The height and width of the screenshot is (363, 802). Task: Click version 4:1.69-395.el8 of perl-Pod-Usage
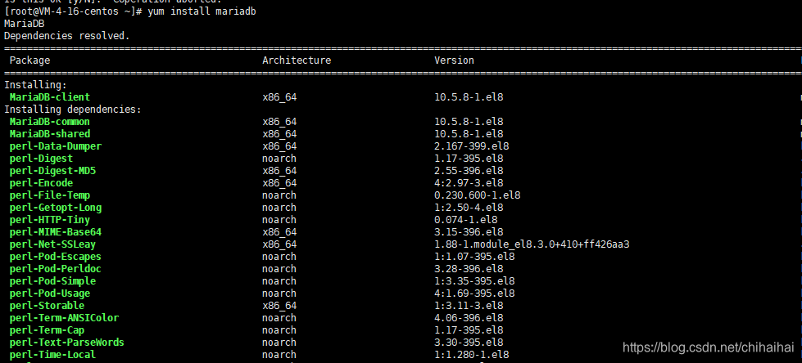point(474,293)
